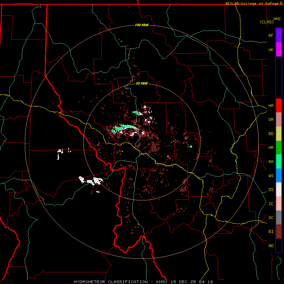
Task: Click the [CLAS] label
Action: click(x=267, y=22)
